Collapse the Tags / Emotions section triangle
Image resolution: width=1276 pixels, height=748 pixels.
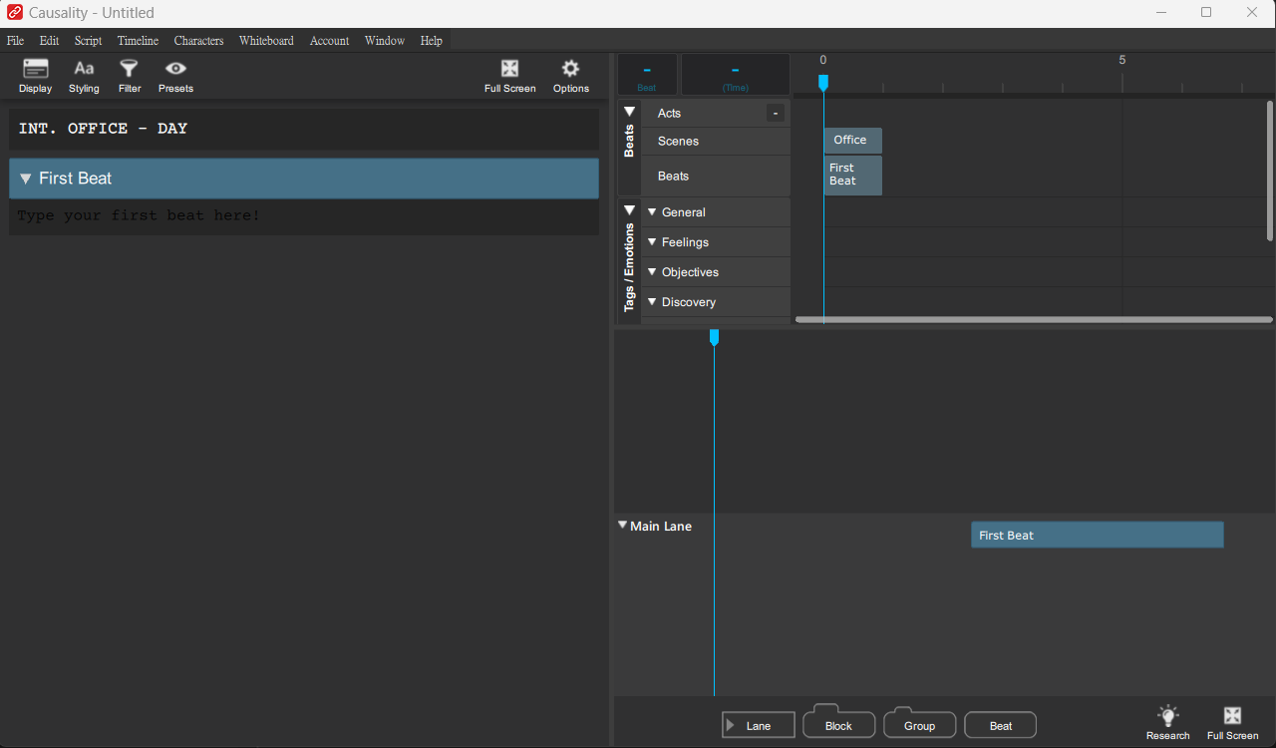629,209
